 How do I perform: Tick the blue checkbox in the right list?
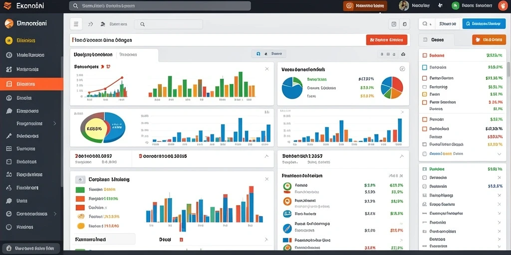[424, 67]
